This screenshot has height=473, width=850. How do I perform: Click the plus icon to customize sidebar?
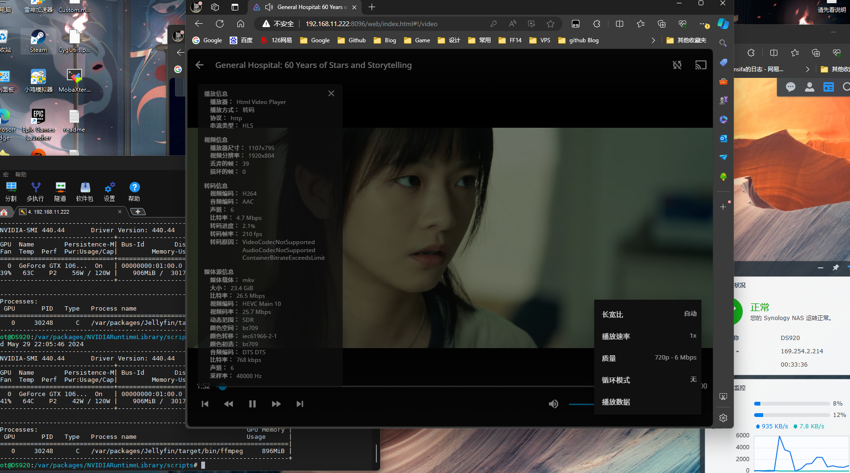723,207
